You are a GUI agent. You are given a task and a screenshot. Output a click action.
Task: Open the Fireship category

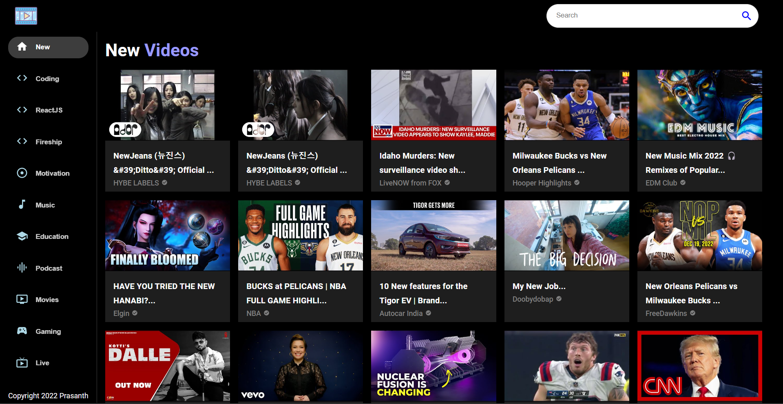click(48, 142)
